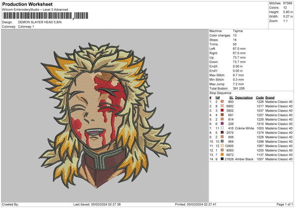Click the Color changes value 13

(x=235, y=35)
